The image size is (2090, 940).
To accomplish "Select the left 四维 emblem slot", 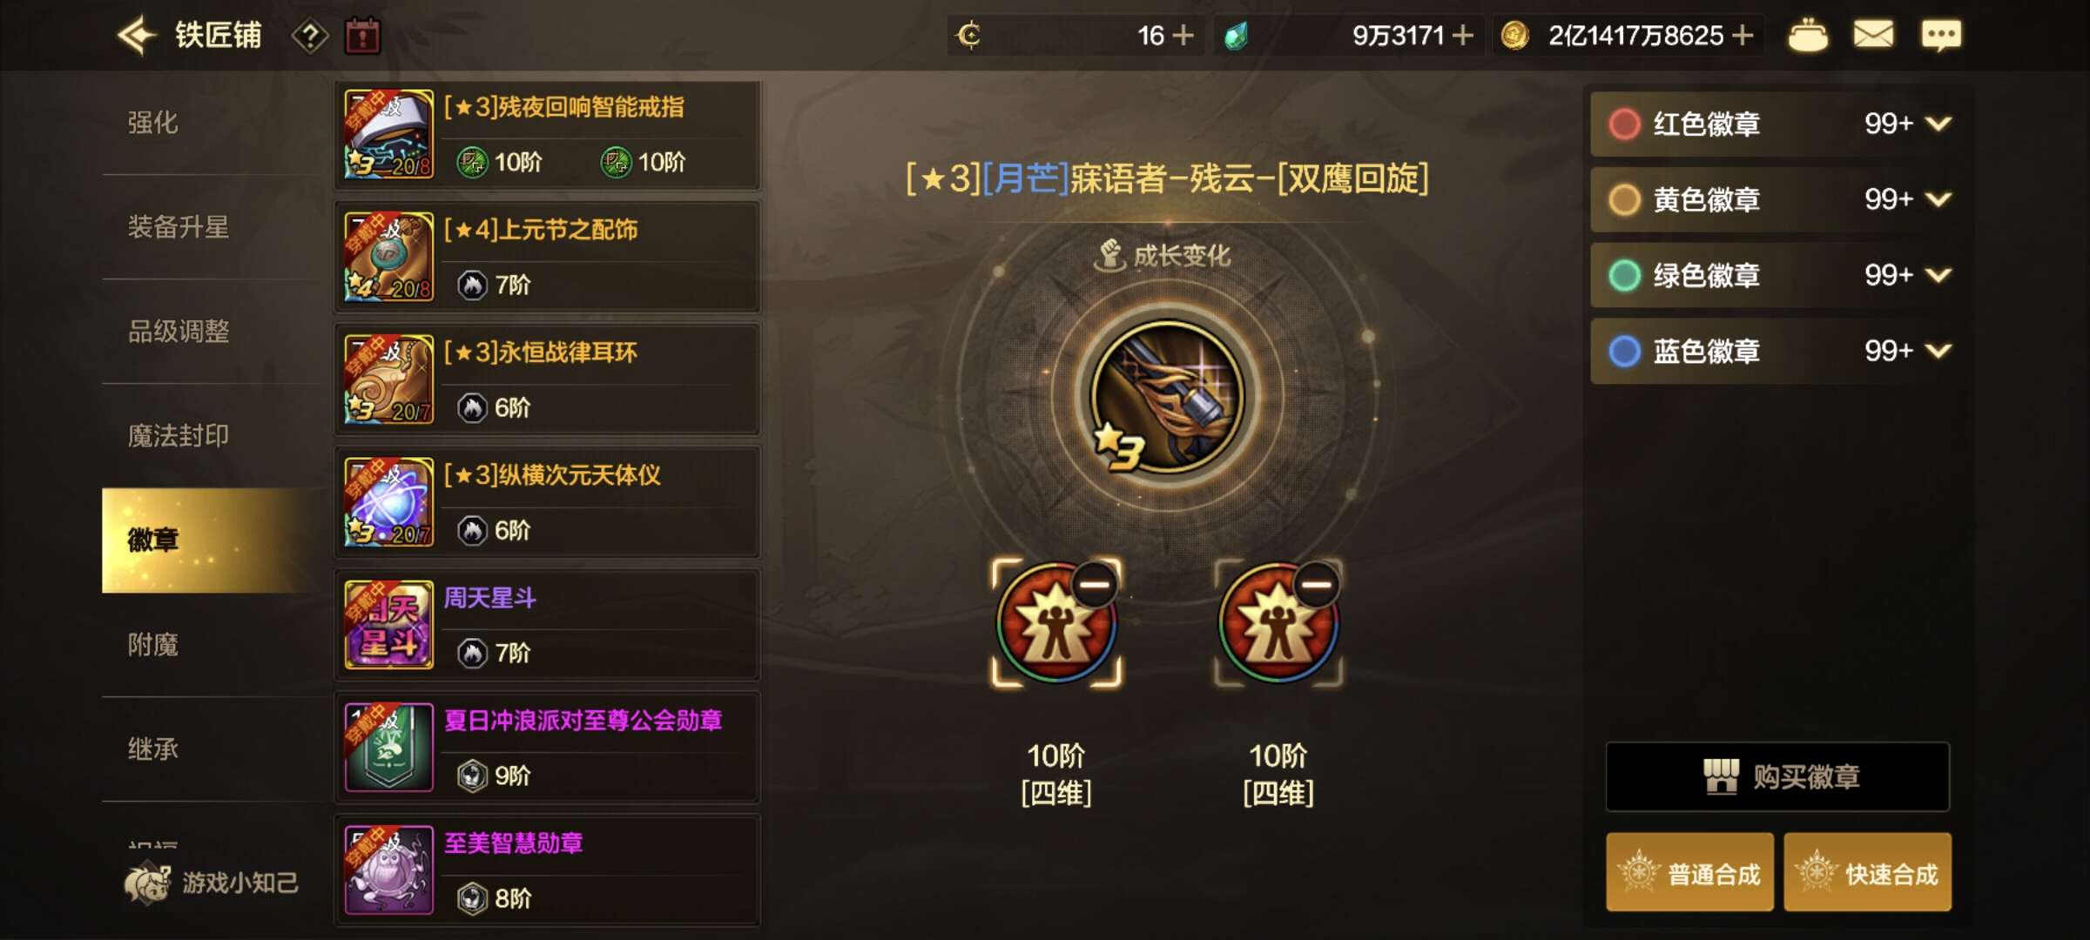I will 1056,623.
